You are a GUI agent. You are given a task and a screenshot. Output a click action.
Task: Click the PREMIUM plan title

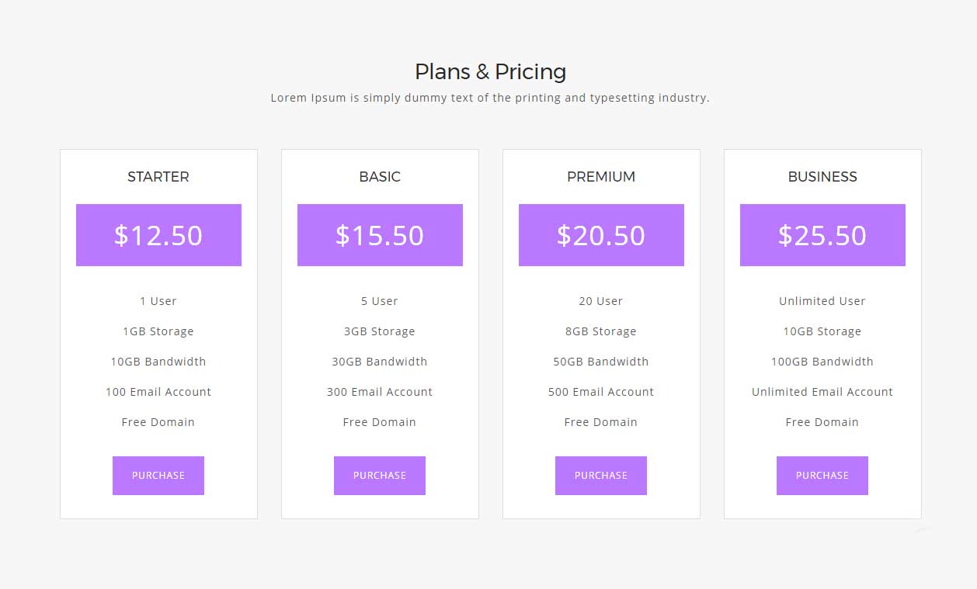coord(601,177)
